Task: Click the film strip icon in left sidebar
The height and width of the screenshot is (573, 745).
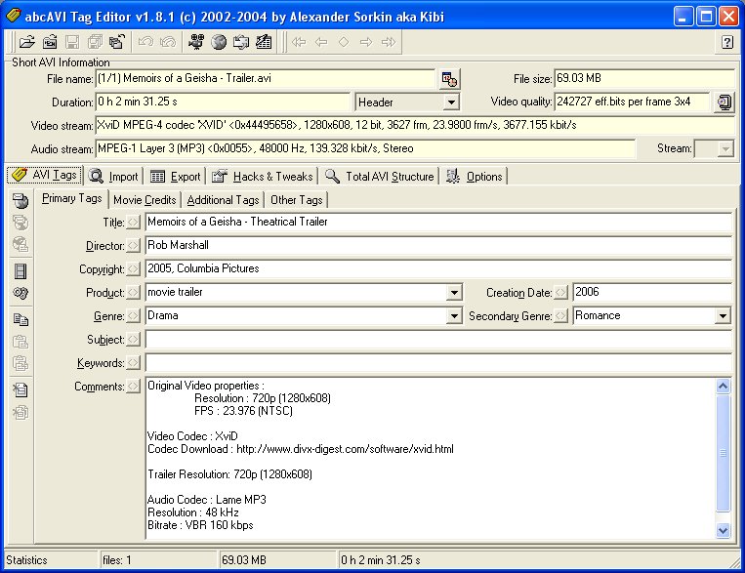Action: pyautogui.click(x=20, y=270)
